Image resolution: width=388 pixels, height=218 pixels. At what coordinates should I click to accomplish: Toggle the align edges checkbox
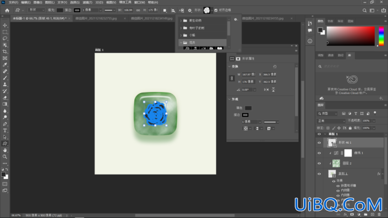click(216, 10)
